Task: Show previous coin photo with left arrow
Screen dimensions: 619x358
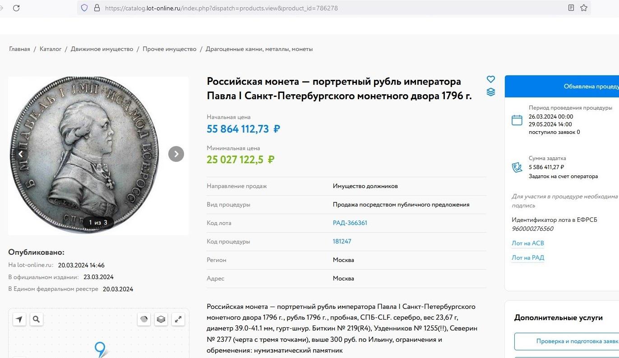Action: click(20, 154)
